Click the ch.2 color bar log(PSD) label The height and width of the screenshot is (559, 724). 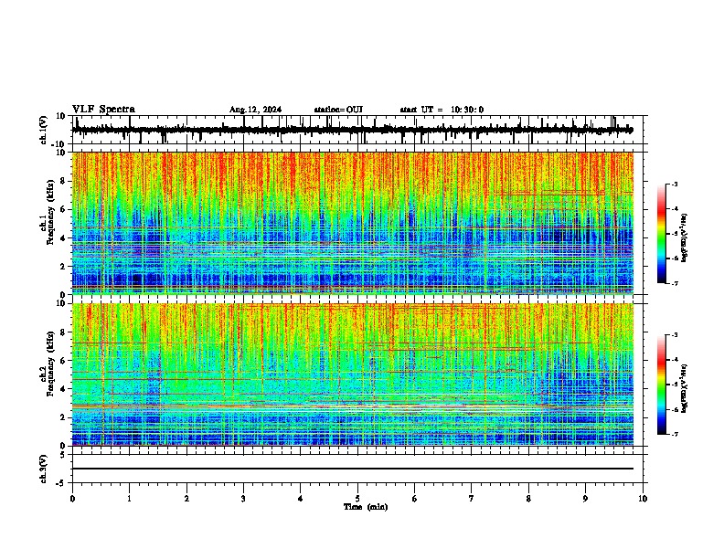click(x=684, y=388)
